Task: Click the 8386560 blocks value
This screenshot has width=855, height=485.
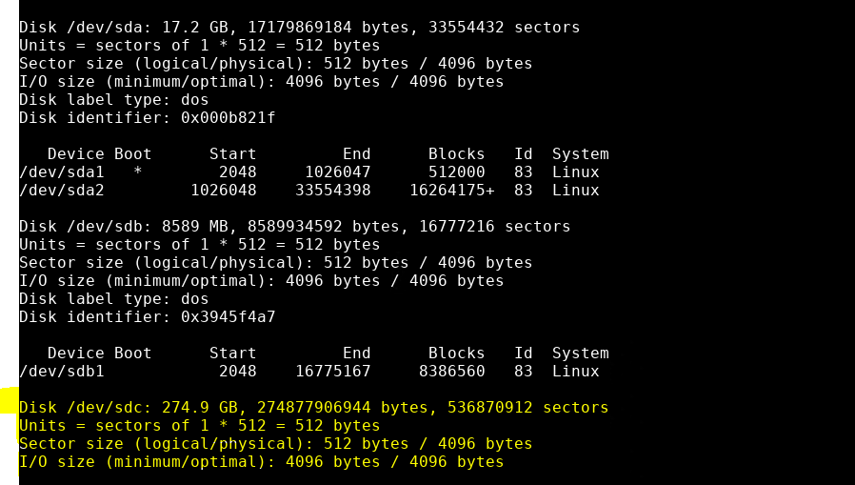Action: 452,372
